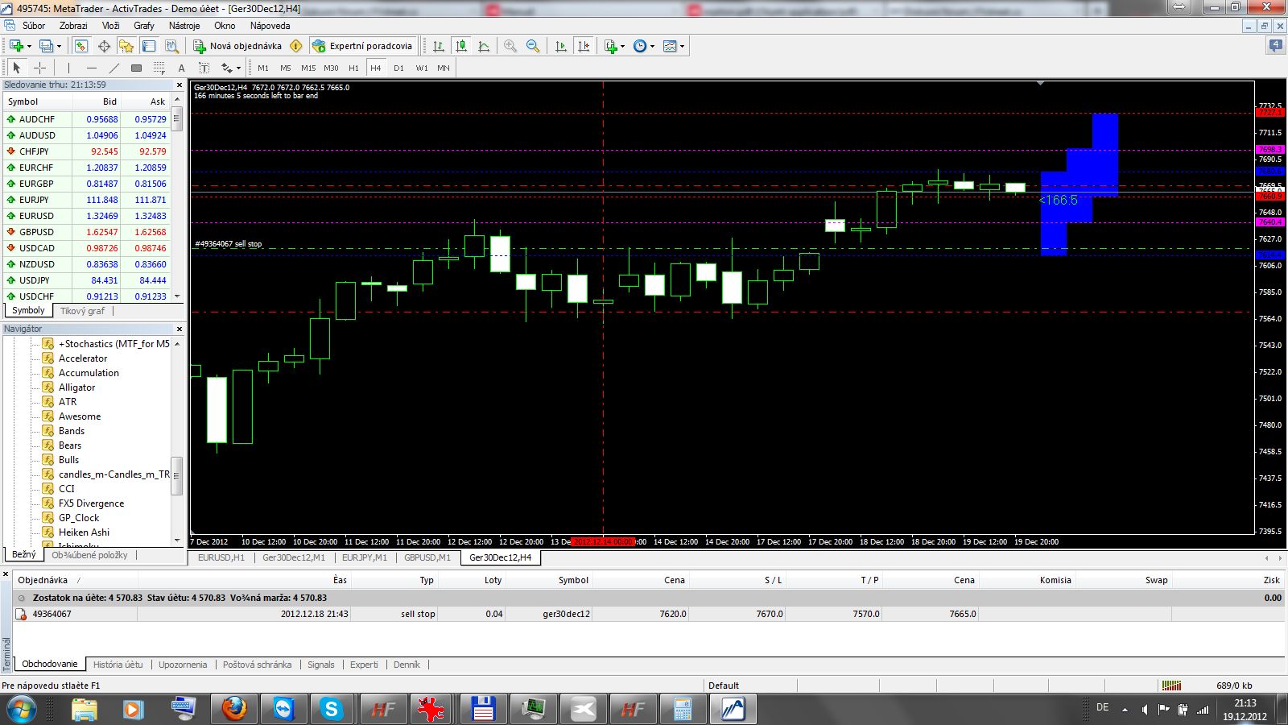Zoom in on the chart
Viewport: 1288px width, 725px height.
point(510,46)
